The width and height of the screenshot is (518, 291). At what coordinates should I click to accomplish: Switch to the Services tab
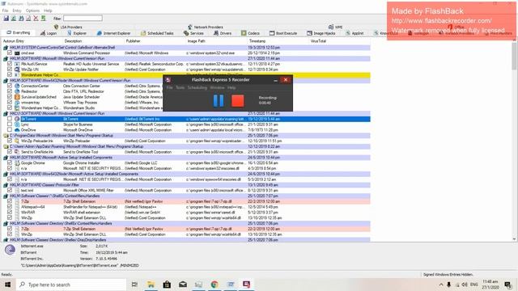tap(193, 33)
